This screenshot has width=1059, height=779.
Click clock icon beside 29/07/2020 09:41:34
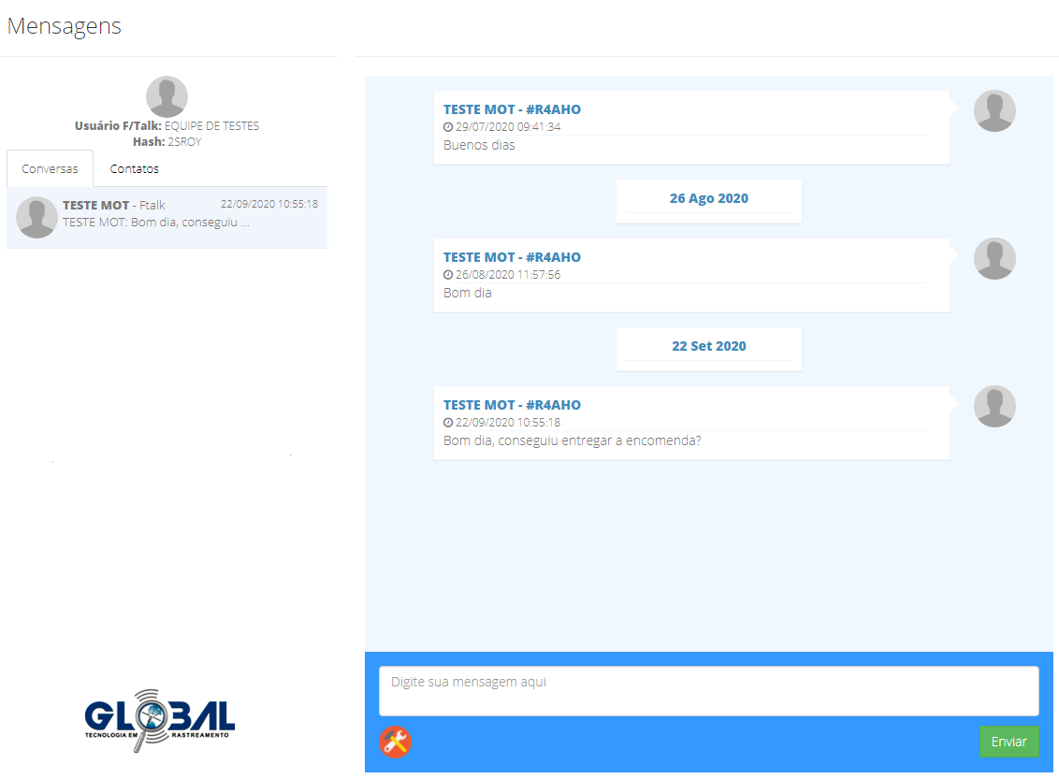pyautogui.click(x=448, y=127)
